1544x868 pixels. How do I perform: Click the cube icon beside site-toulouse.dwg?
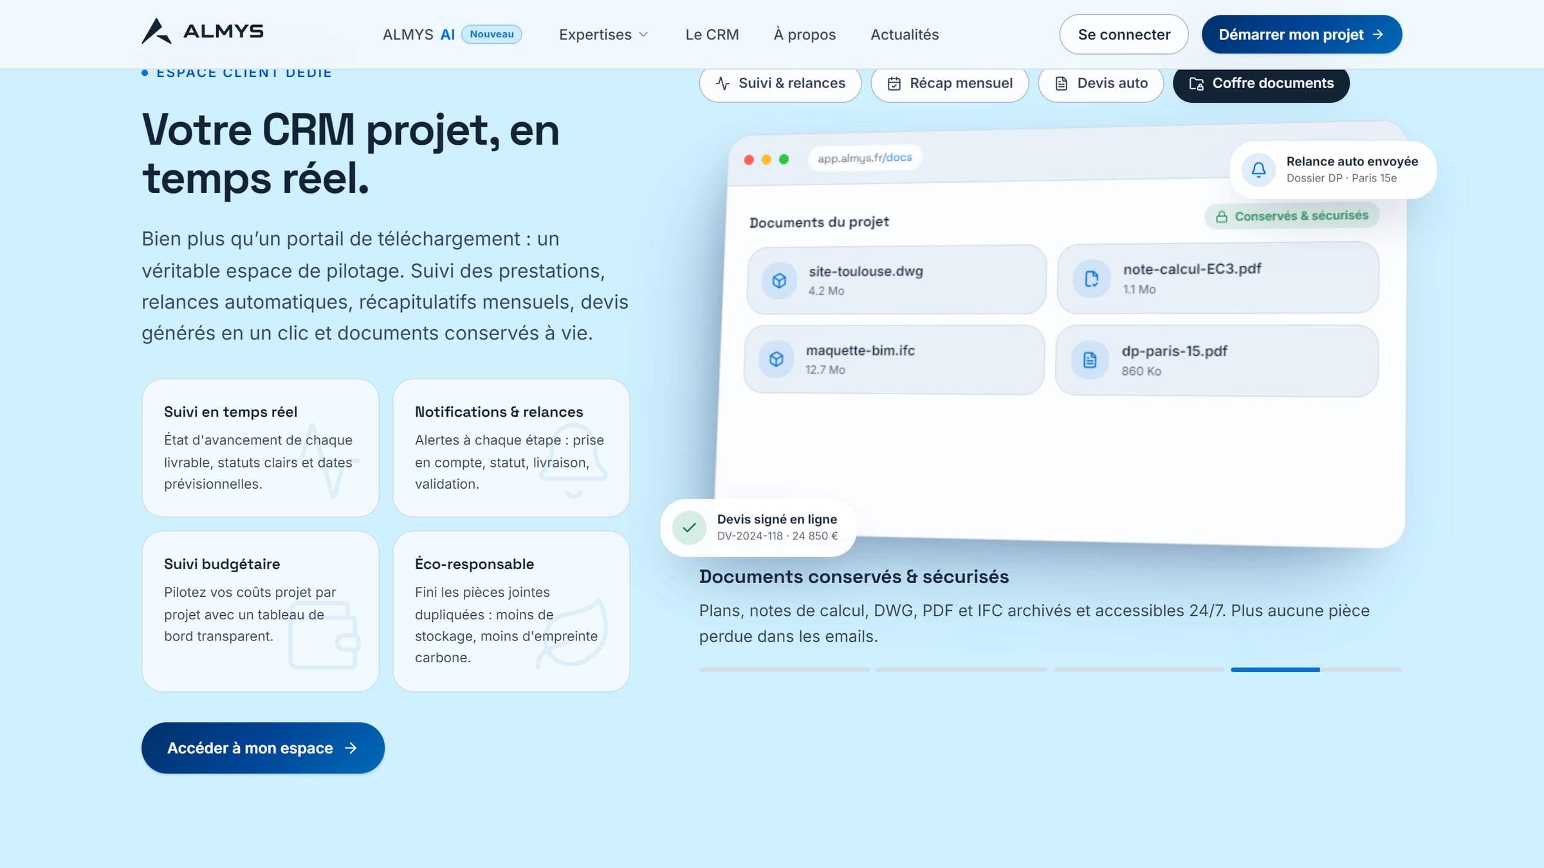tap(779, 281)
